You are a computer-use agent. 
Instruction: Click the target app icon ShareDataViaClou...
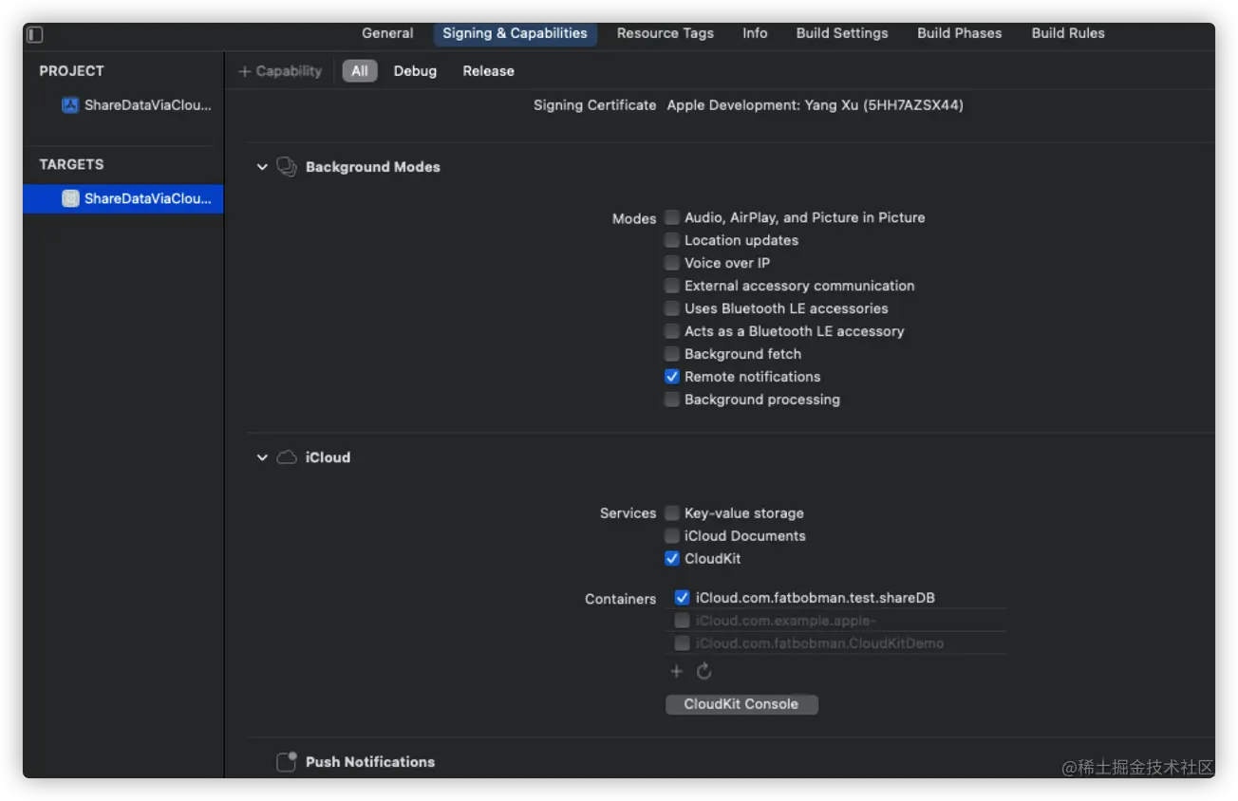pos(70,198)
